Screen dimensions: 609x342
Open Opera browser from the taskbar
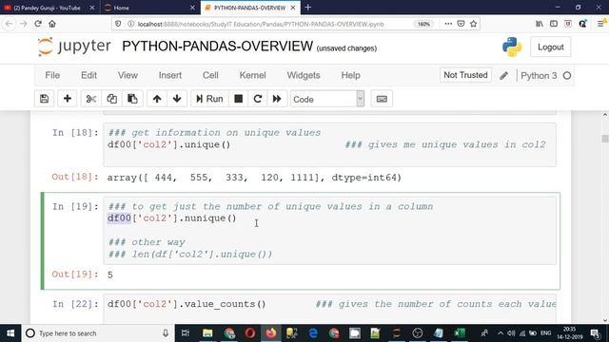click(x=250, y=333)
